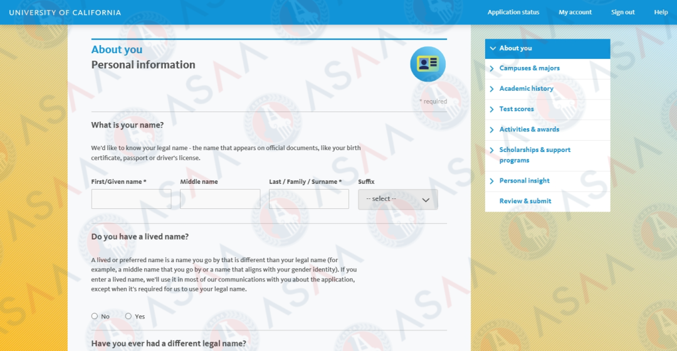Select Yes for lived name
The height and width of the screenshot is (351, 677).
(x=129, y=316)
